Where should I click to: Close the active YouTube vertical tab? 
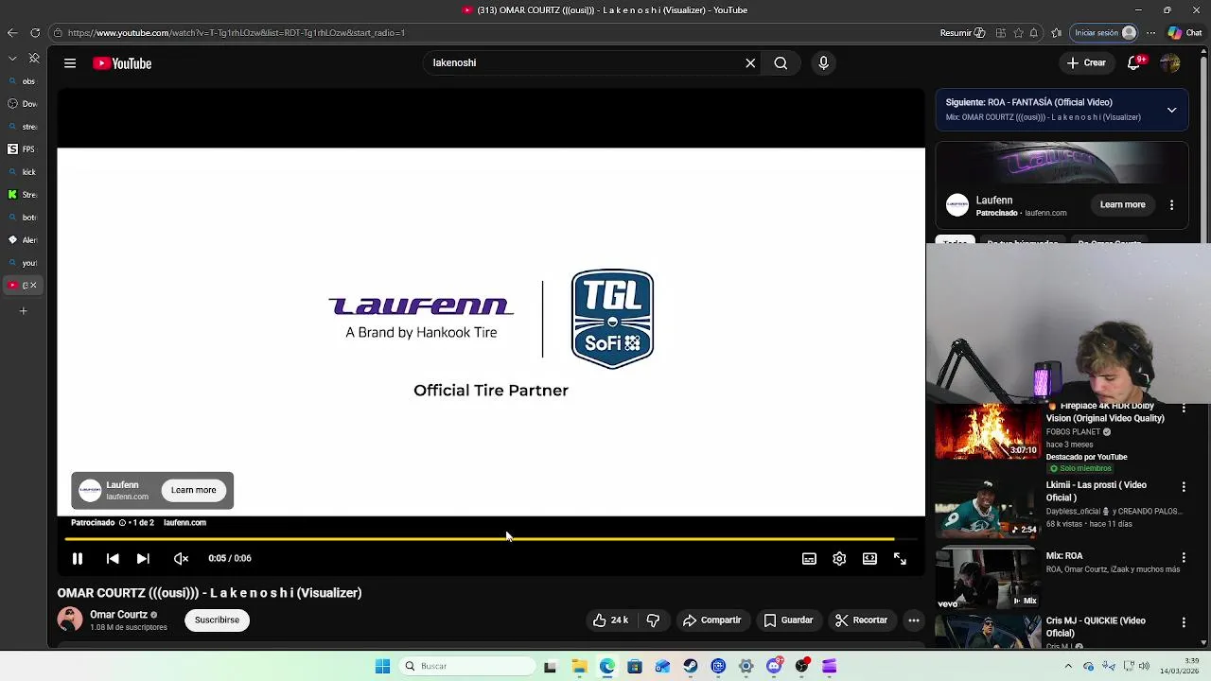click(x=33, y=286)
